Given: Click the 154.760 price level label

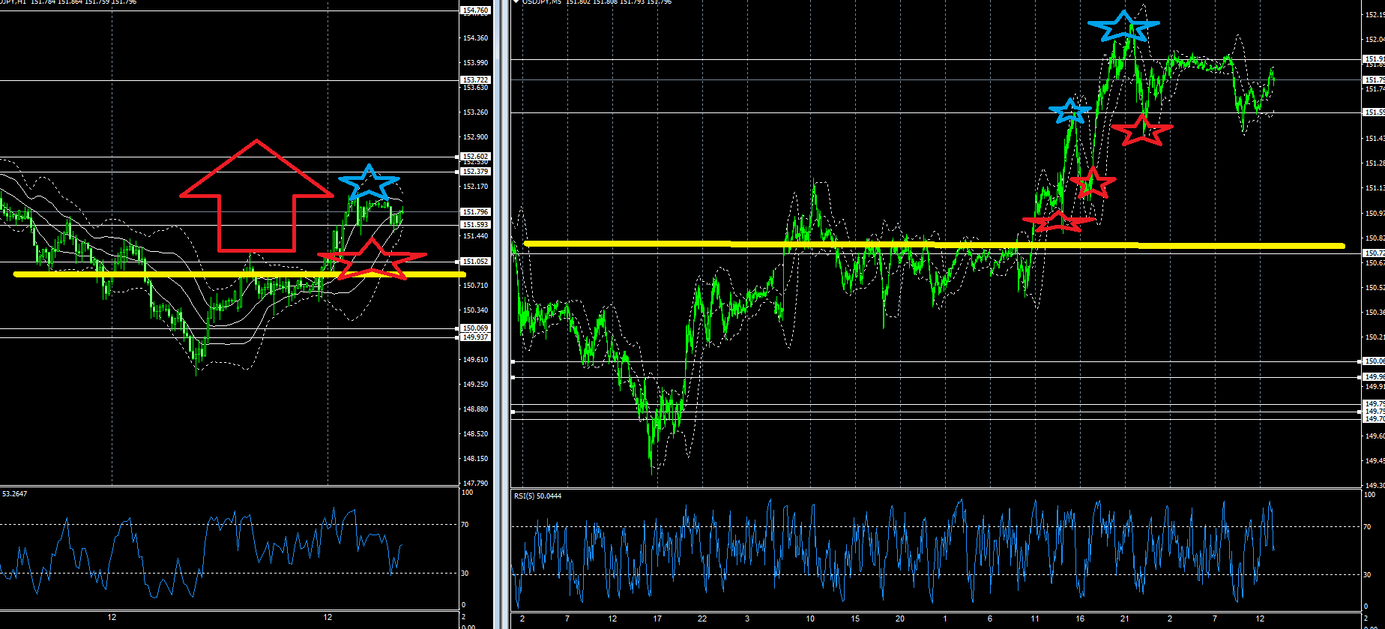Looking at the screenshot, I should pos(475,10).
